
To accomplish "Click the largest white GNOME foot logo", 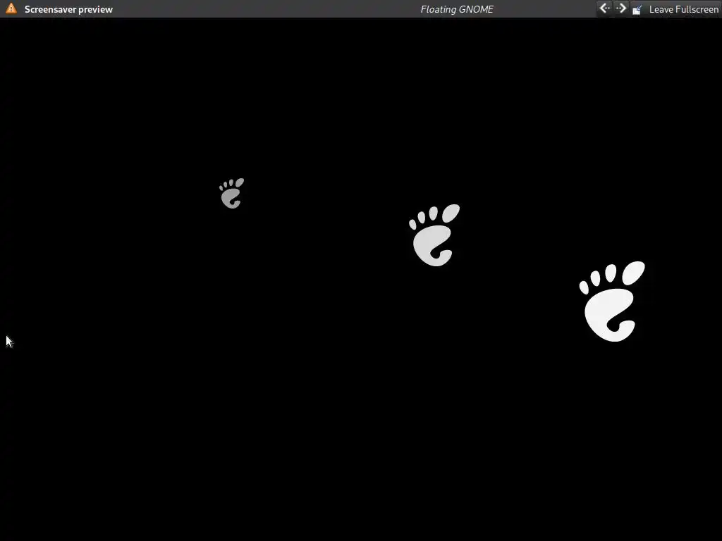I will coord(612,301).
